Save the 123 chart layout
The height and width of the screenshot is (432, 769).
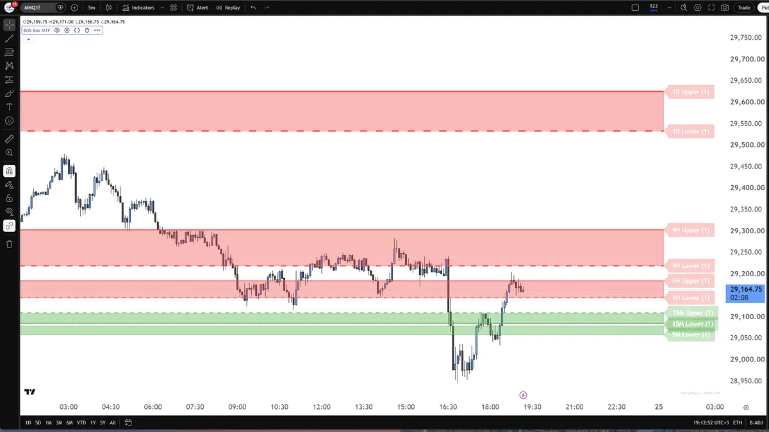point(653,8)
